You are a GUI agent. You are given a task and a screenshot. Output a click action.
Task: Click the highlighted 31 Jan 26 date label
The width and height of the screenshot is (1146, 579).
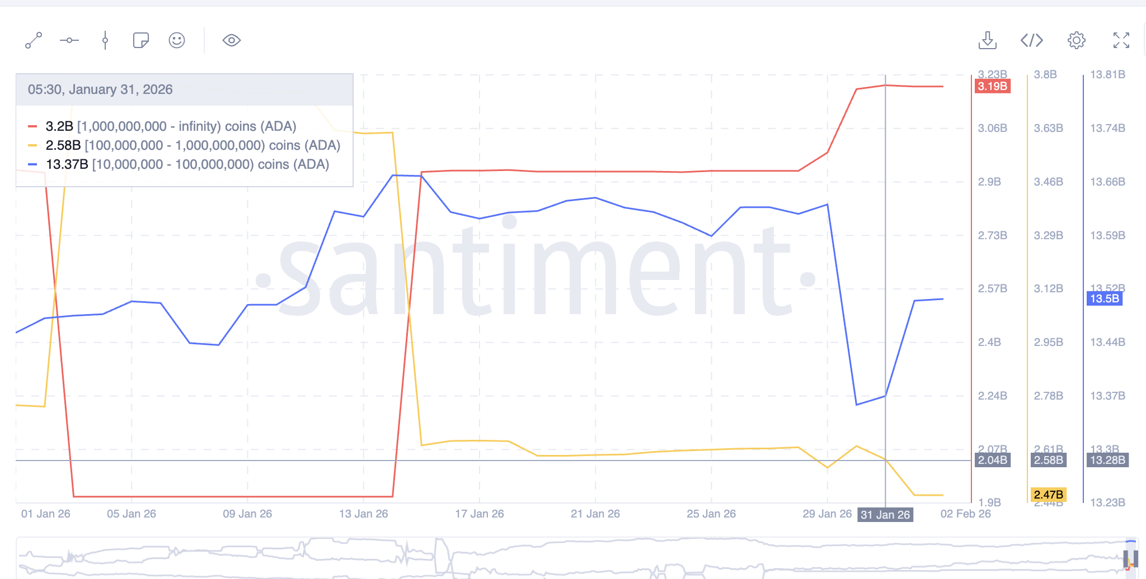885,515
